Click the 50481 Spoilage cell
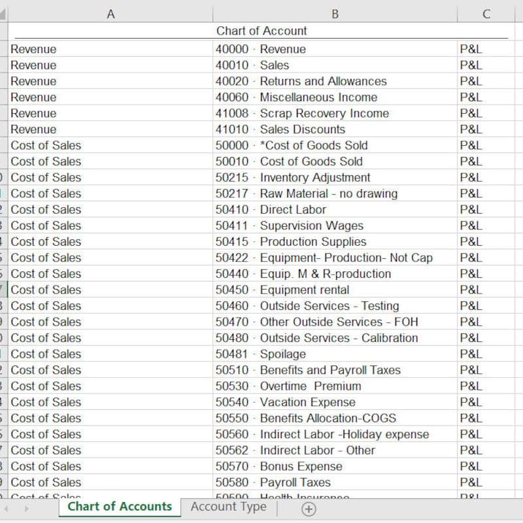Viewport: 523px width, 523px height. (x=335, y=354)
